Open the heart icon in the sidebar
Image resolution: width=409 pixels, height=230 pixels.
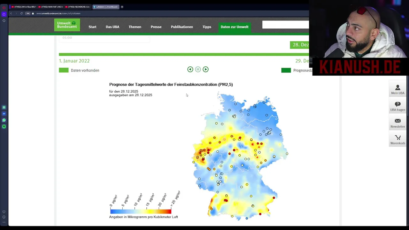point(4,212)
